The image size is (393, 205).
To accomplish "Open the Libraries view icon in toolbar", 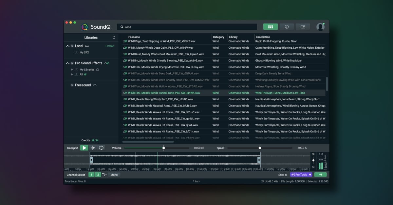I will pos(271,27).
